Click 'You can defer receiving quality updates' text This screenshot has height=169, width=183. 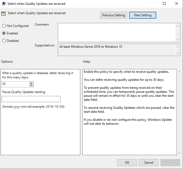click(x=124, y=80)
